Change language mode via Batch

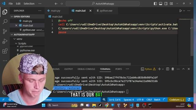pos(157,100)
